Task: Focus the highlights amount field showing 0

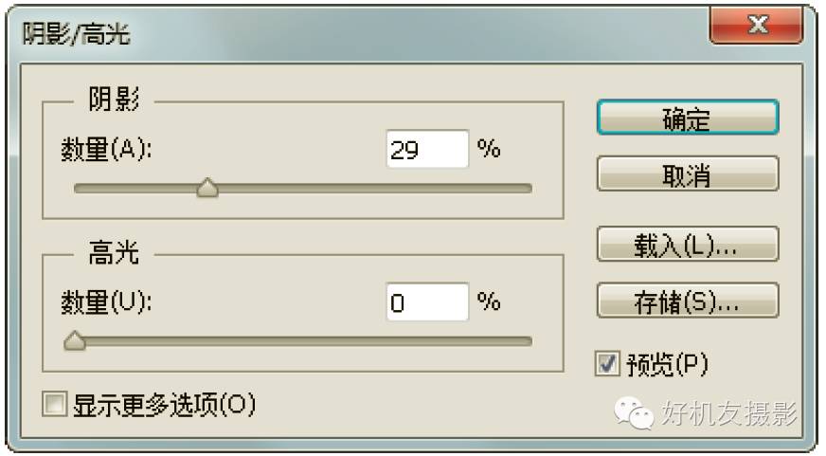Action: click(427, 302)
